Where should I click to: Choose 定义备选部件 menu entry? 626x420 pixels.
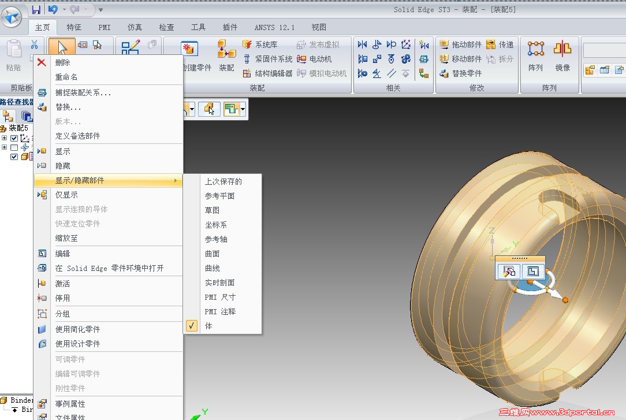[x=109, y=136]
